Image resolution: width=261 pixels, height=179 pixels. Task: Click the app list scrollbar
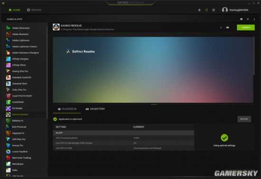pyautogui.click(x=47, y=73)
